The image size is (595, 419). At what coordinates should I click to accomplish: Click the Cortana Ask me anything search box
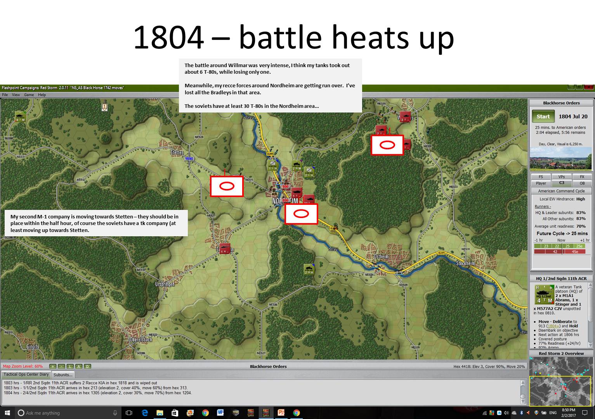tap(68, 413)
